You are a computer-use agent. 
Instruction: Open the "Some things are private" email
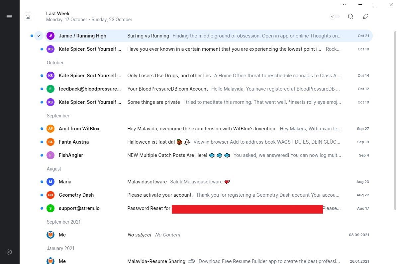(x=154, y=102)
